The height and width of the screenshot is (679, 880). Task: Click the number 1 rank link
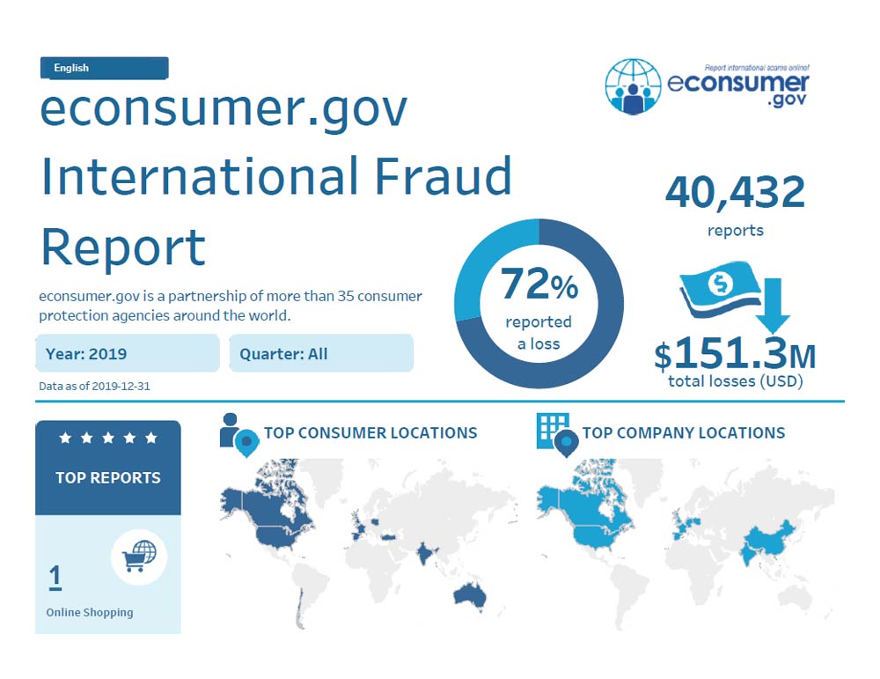tap(55, 578)
